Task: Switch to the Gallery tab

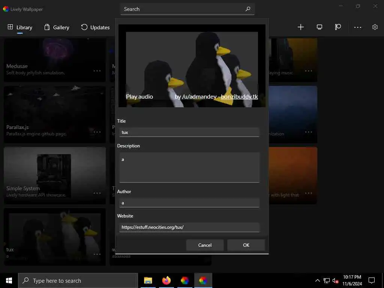Action: tap(57, 27)
